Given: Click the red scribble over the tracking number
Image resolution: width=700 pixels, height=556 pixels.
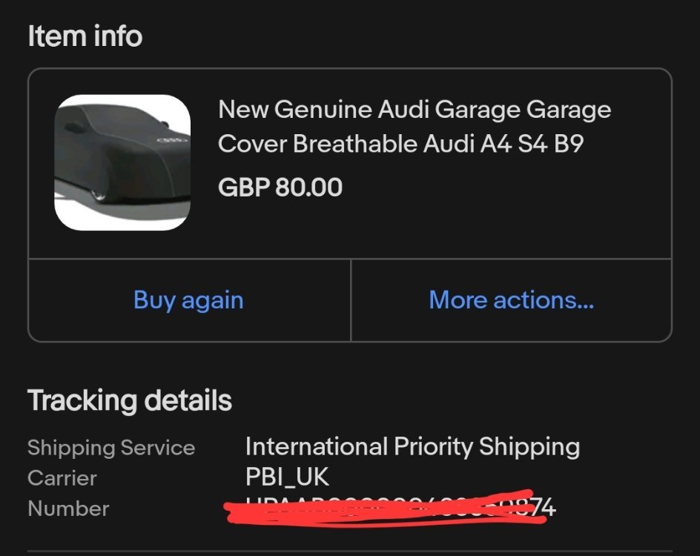Looking at the screenshot, I should tap(371, 510).
